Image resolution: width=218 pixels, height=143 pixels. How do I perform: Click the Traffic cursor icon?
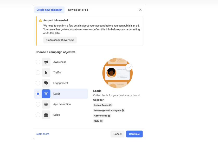[46, 73]
